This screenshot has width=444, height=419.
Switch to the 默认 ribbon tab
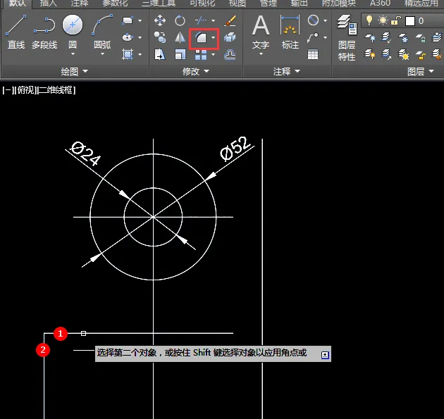pyautogui.click(x=16, y=4)
